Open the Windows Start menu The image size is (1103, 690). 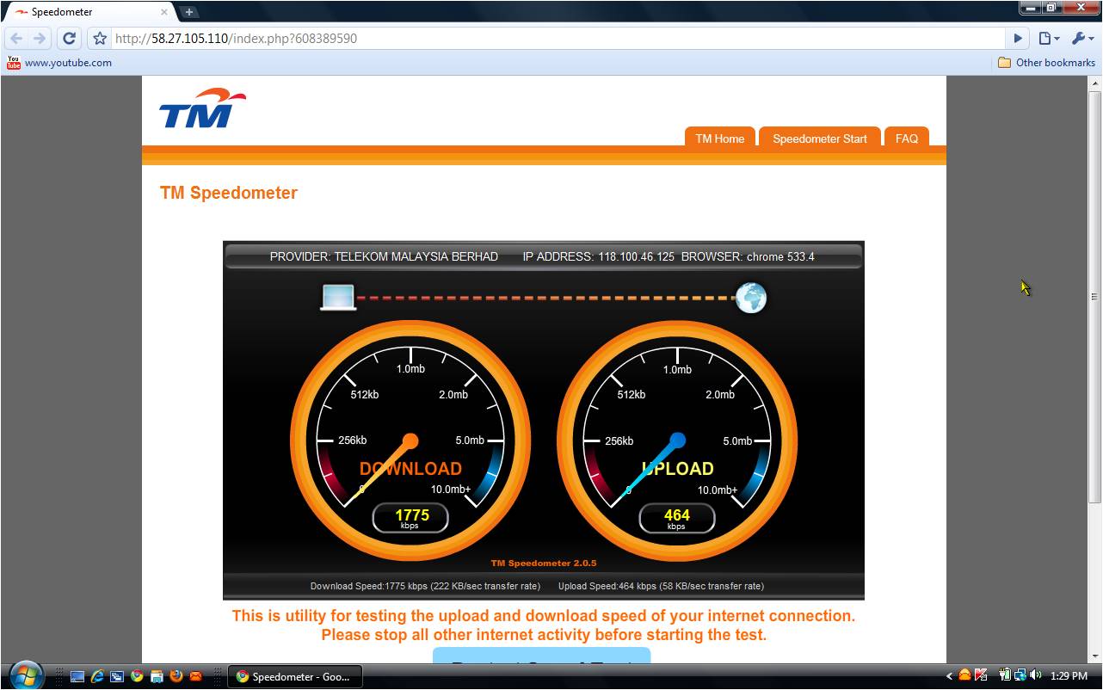(x=25, y=674)
